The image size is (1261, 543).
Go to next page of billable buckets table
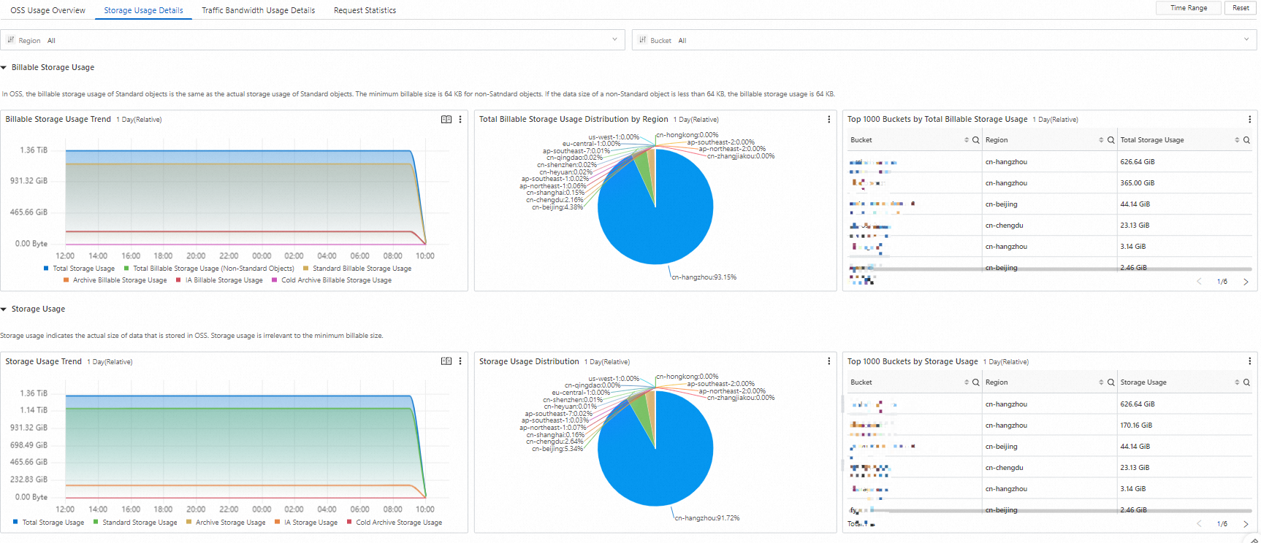tap(1246, 282)
